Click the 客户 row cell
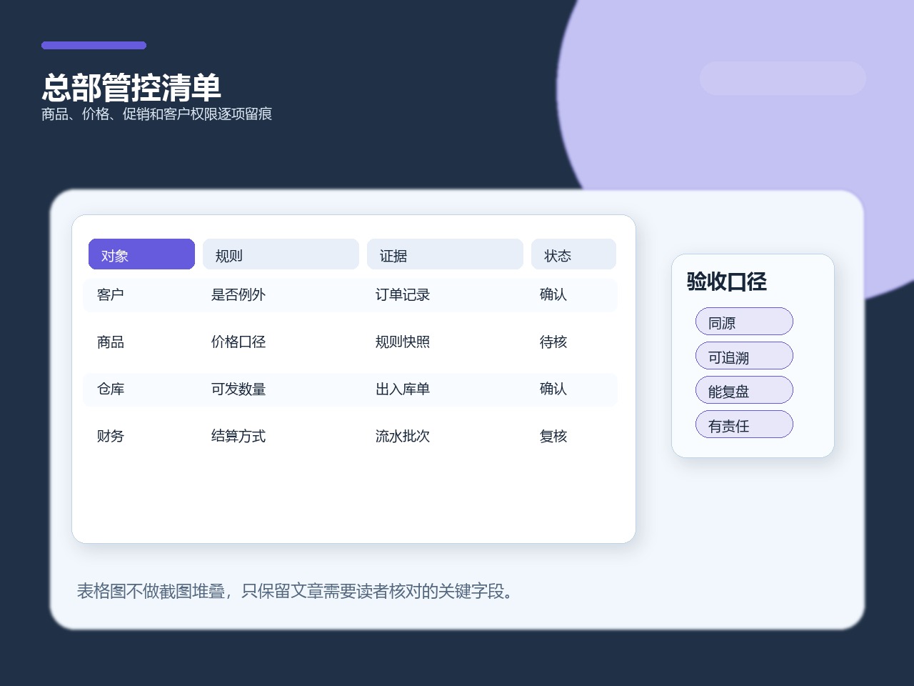The height and width of the screenshot is (686, 914). [111, 294]
